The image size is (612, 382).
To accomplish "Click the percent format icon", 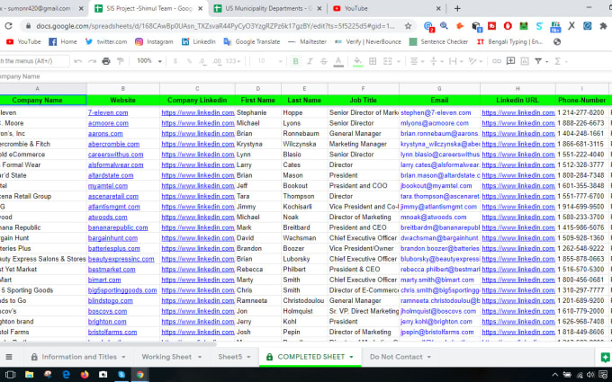I will (189, 61).
